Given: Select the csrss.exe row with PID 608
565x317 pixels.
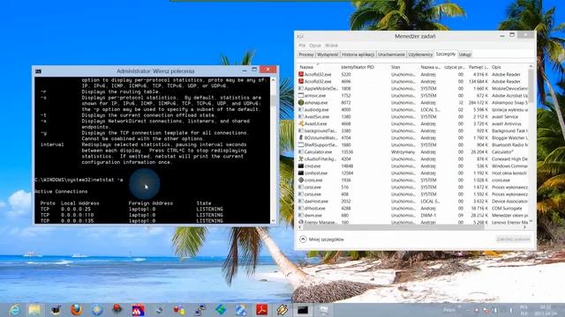Looking at the screenshot, I should point(413,194).
